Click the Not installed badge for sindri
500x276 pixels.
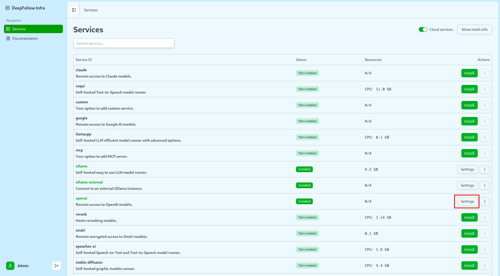pos(307,233)
